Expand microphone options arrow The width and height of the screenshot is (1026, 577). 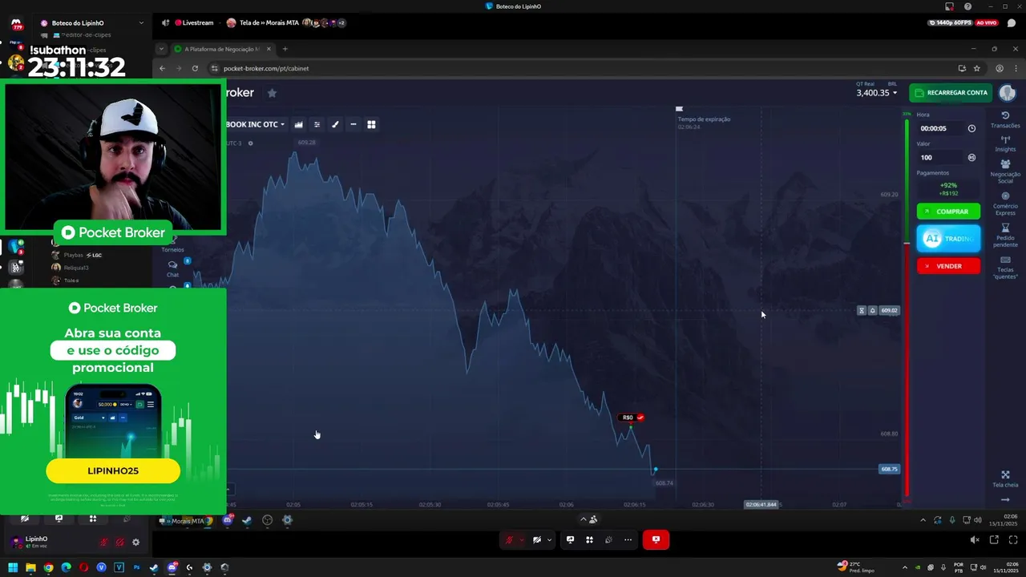point(521,540)
